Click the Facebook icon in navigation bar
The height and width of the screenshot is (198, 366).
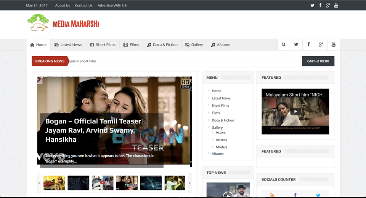click(x=308, y=45)
